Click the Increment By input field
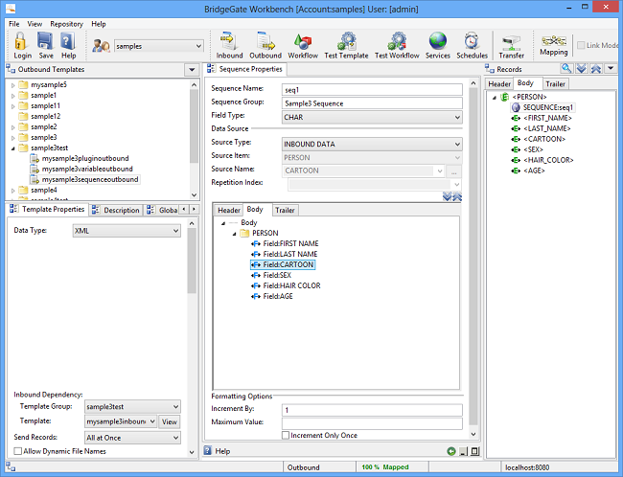 [372, 410]
